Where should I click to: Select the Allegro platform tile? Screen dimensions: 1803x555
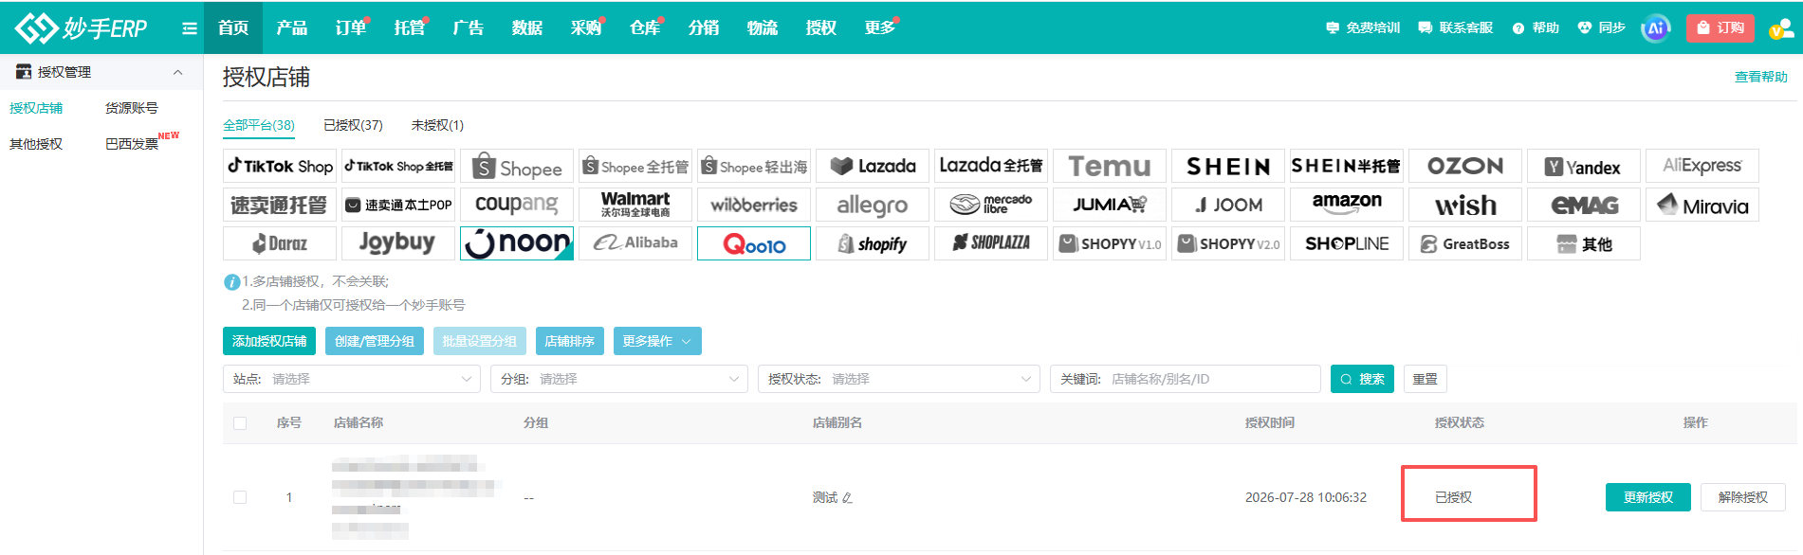[873, 205]
